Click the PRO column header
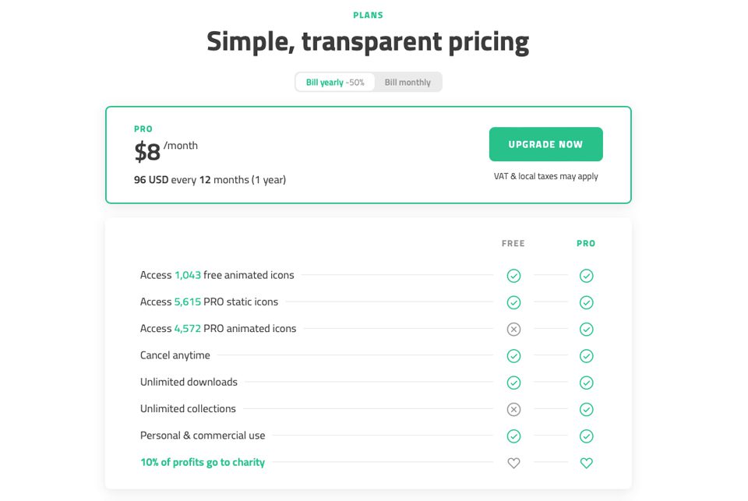Screen dimensions: 748x501 point(586,243)
